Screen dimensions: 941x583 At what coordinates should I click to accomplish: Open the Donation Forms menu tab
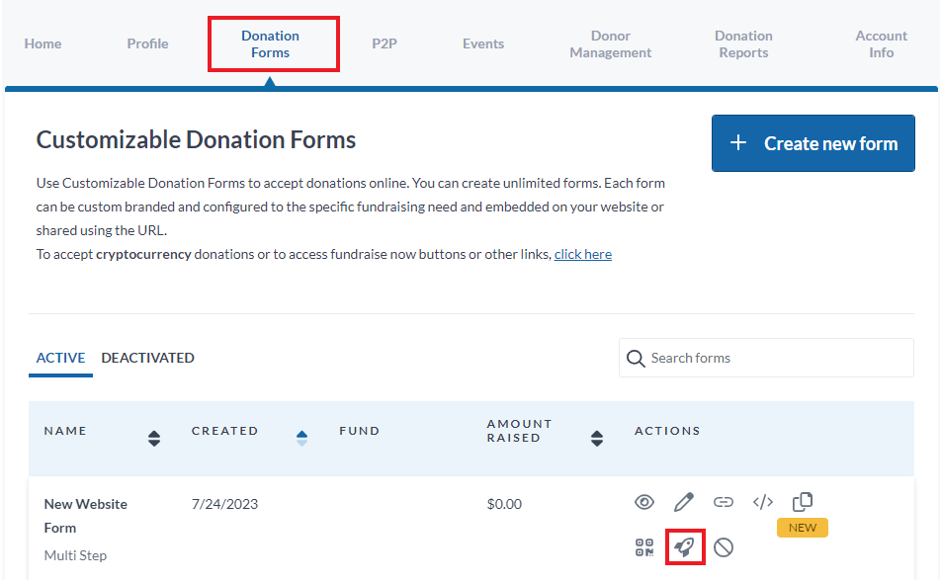click(270, 44)
